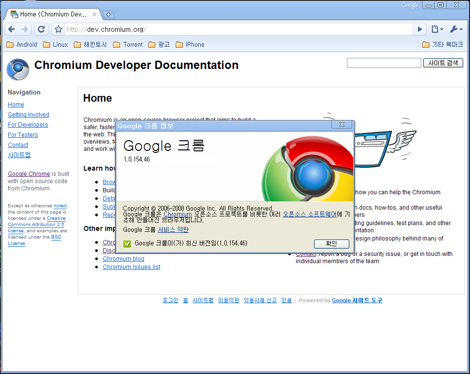Click the Chromium link in the about dialog
The height and width of the screenshot is (374, 470).
(x=178, y=214)
